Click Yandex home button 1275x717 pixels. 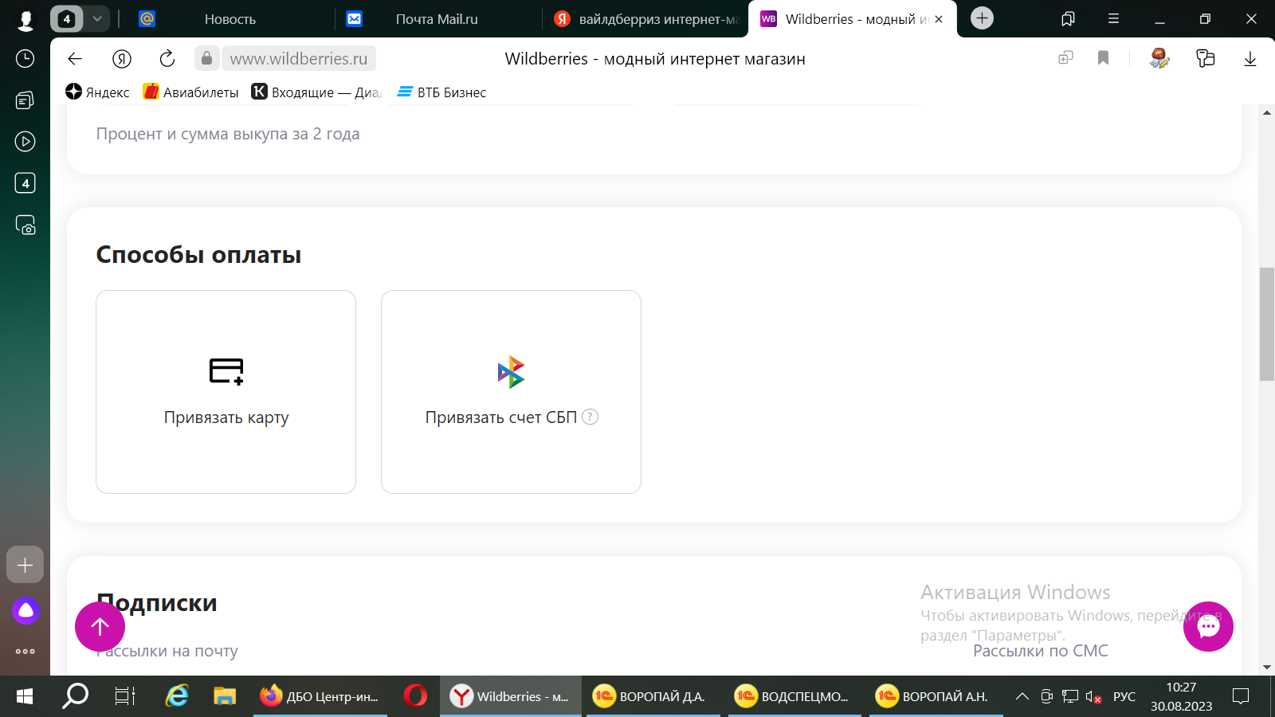pos(122,58)
